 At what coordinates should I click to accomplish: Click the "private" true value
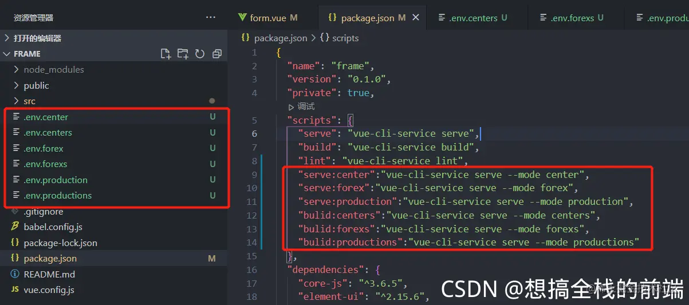click(x=359, y=93)
